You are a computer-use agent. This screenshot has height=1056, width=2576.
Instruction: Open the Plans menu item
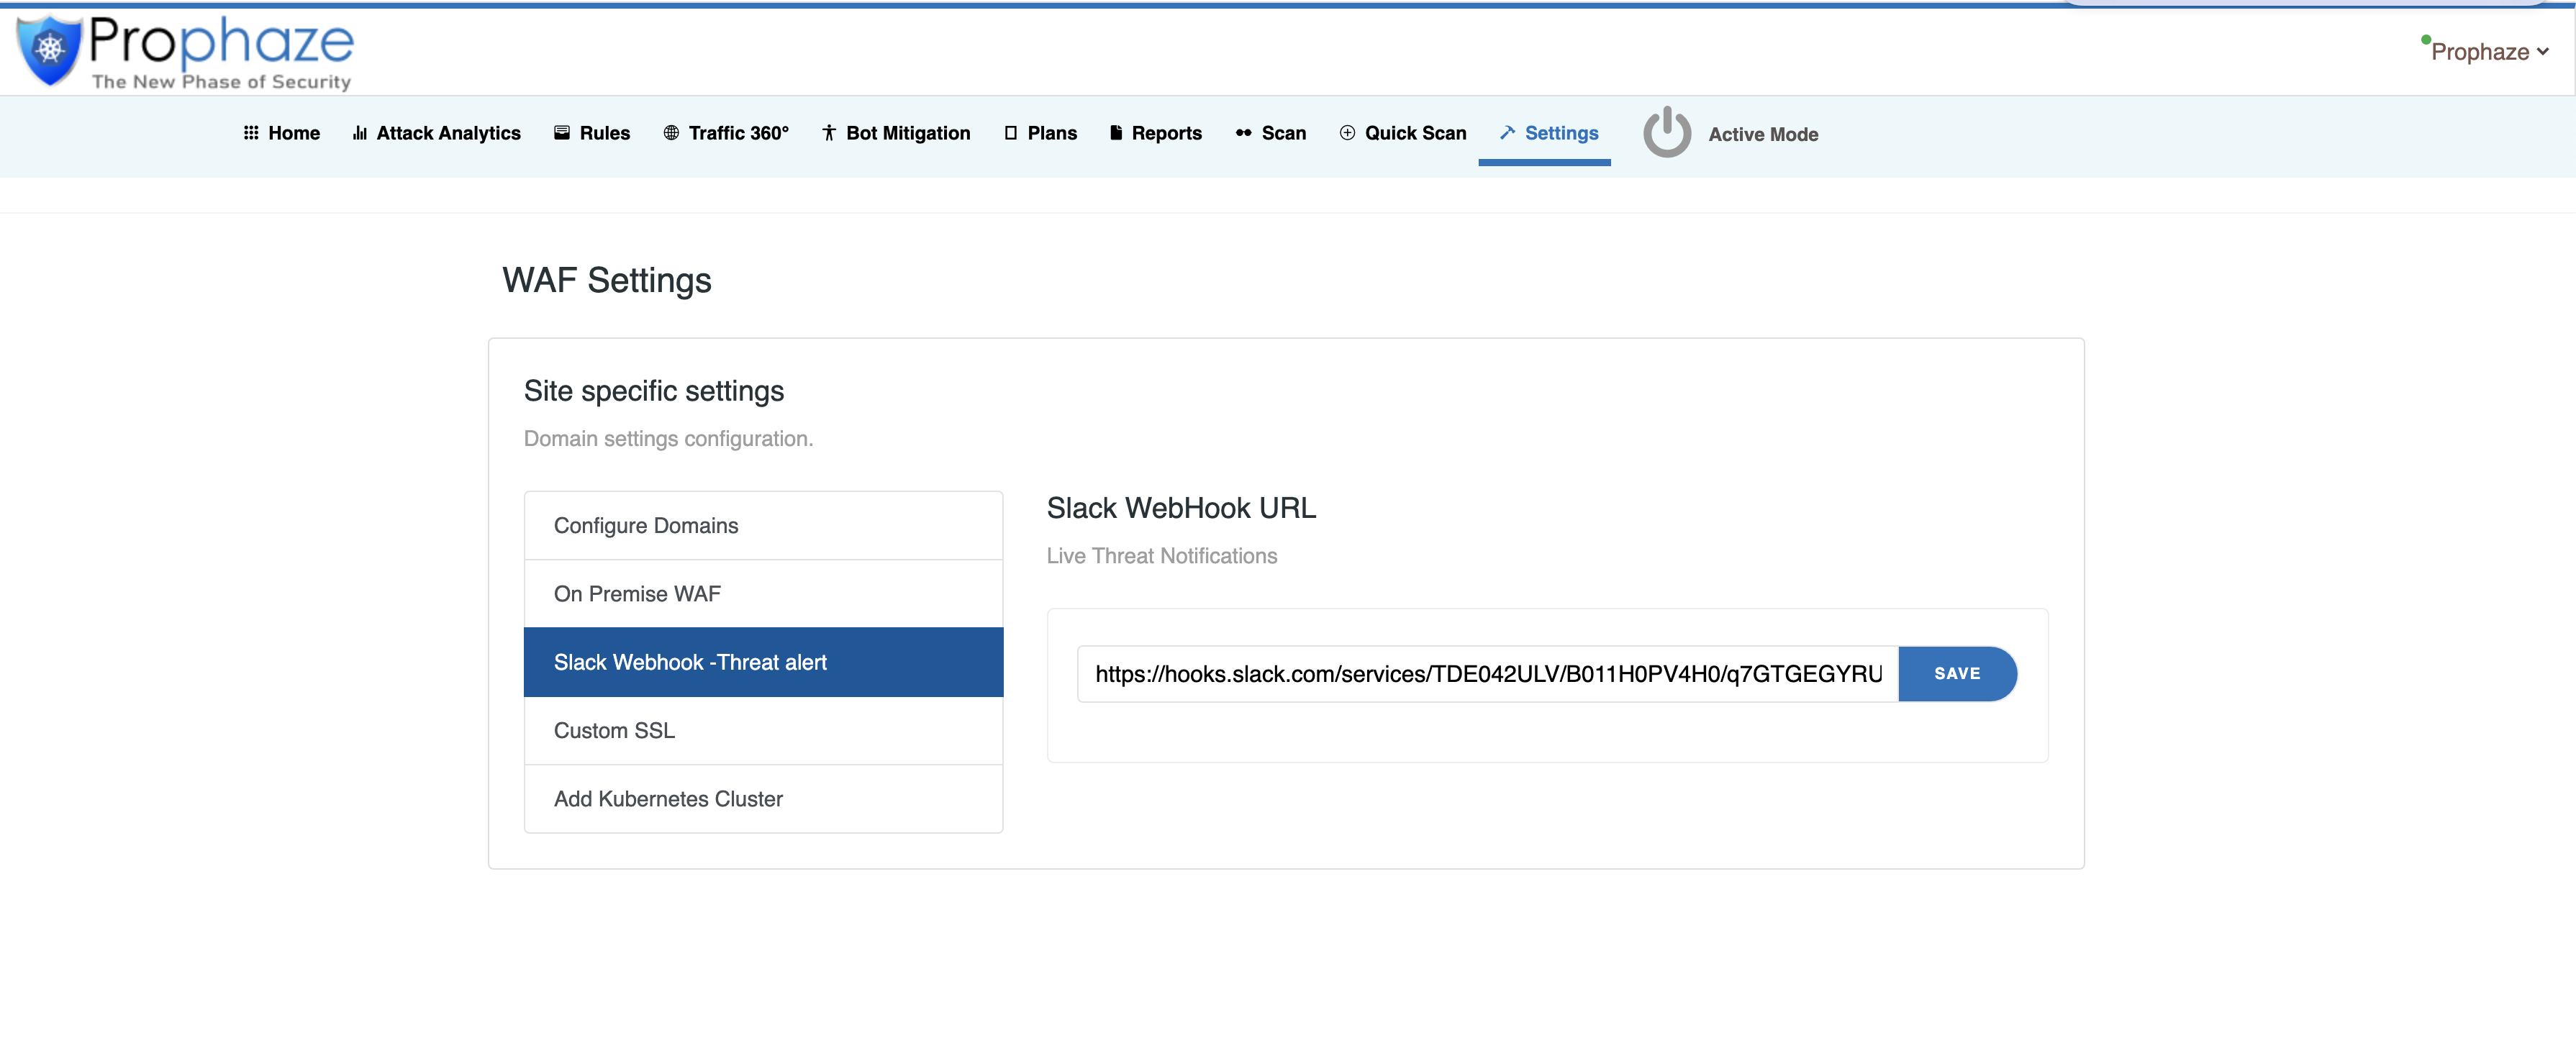tap(1041, 133)
